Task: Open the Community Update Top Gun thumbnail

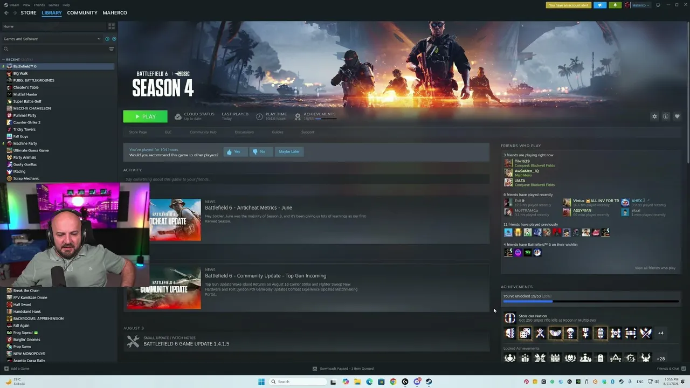Action: click(164, 288)
